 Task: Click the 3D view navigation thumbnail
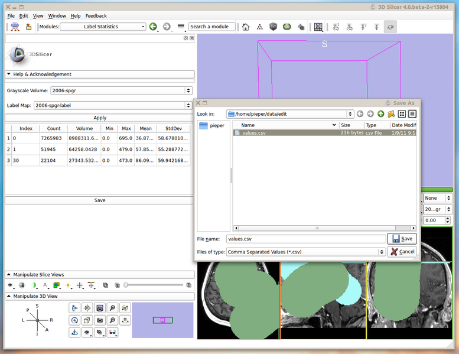[163, 320]
